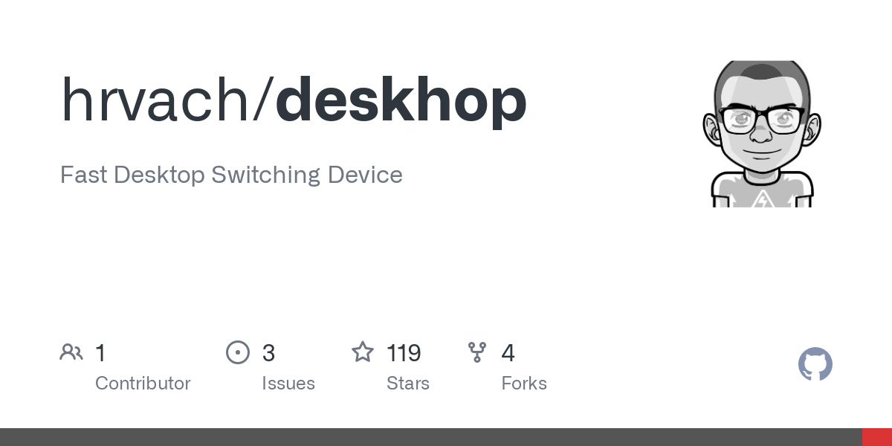Open the hrvach owner name
Image resolution: width=892 pixels, height=446 pixels.
tap(155, 100)
